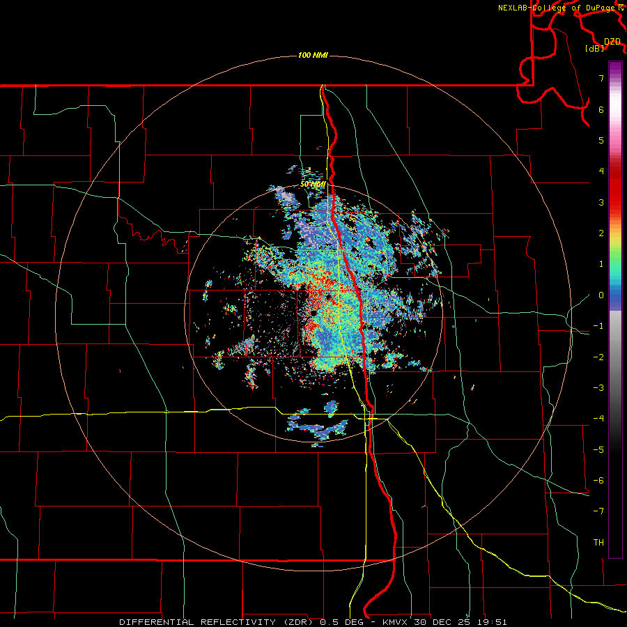The width and height of the screenshot is (627, 627).
Task: Click the 100 NMI range ring label
Action: pos(313,55)
